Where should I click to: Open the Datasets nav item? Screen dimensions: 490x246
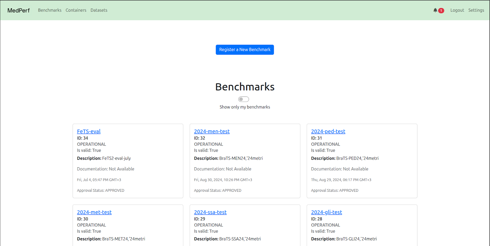click(99, 10)
